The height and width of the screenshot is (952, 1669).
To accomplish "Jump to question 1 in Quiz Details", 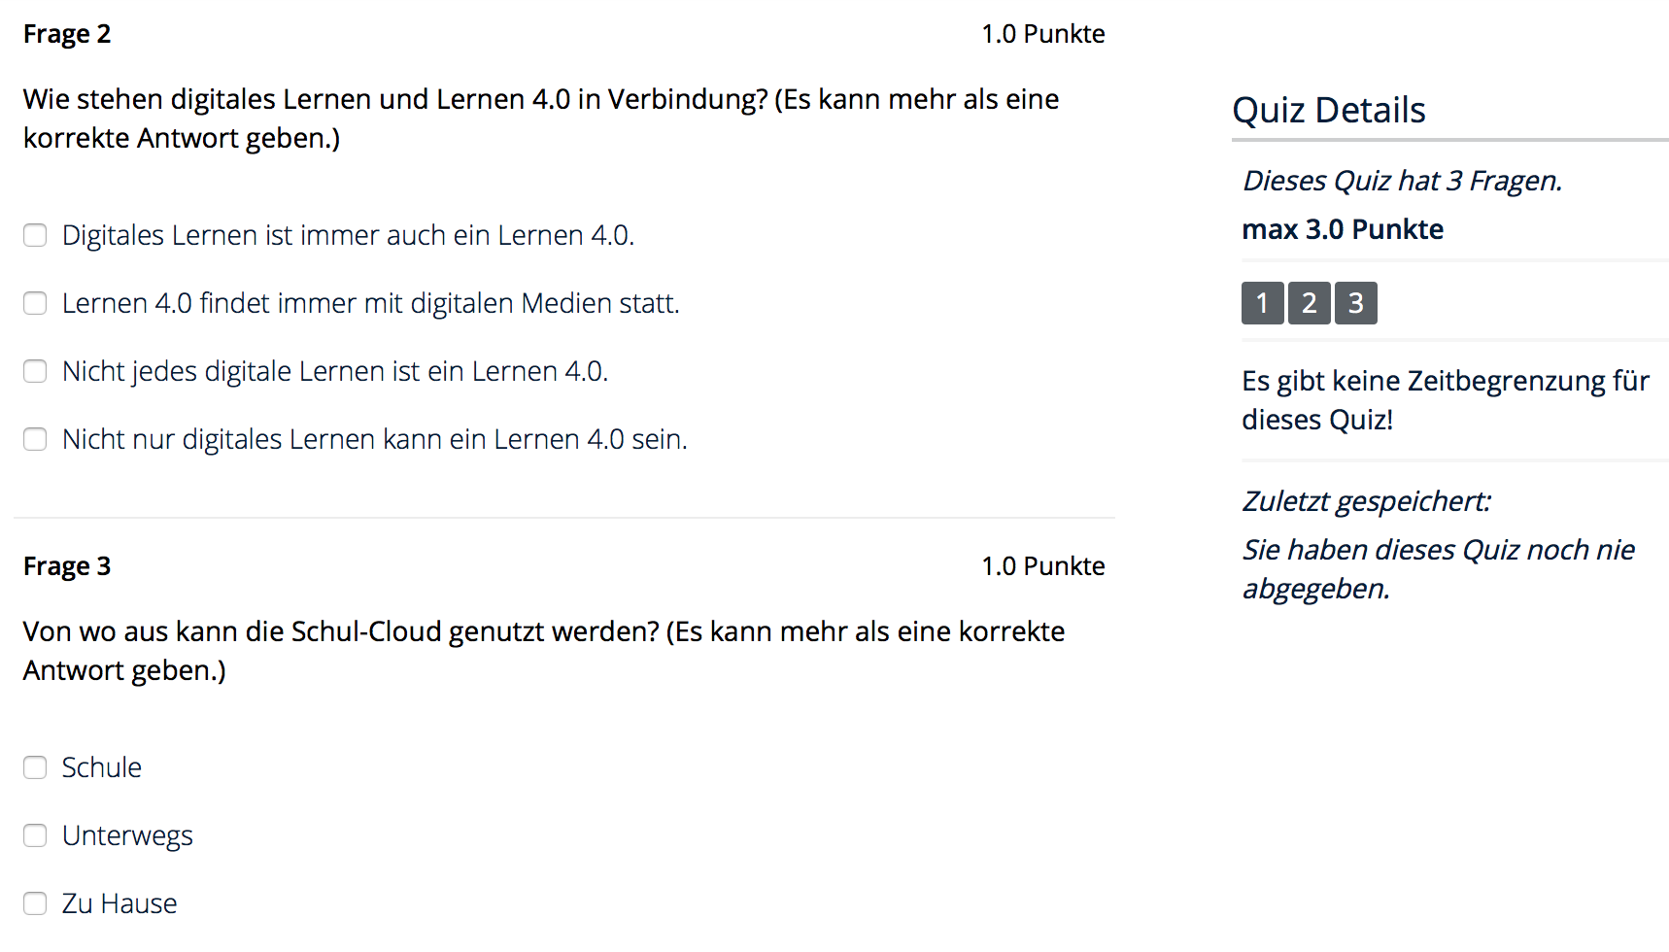I will click(1262, 303).
